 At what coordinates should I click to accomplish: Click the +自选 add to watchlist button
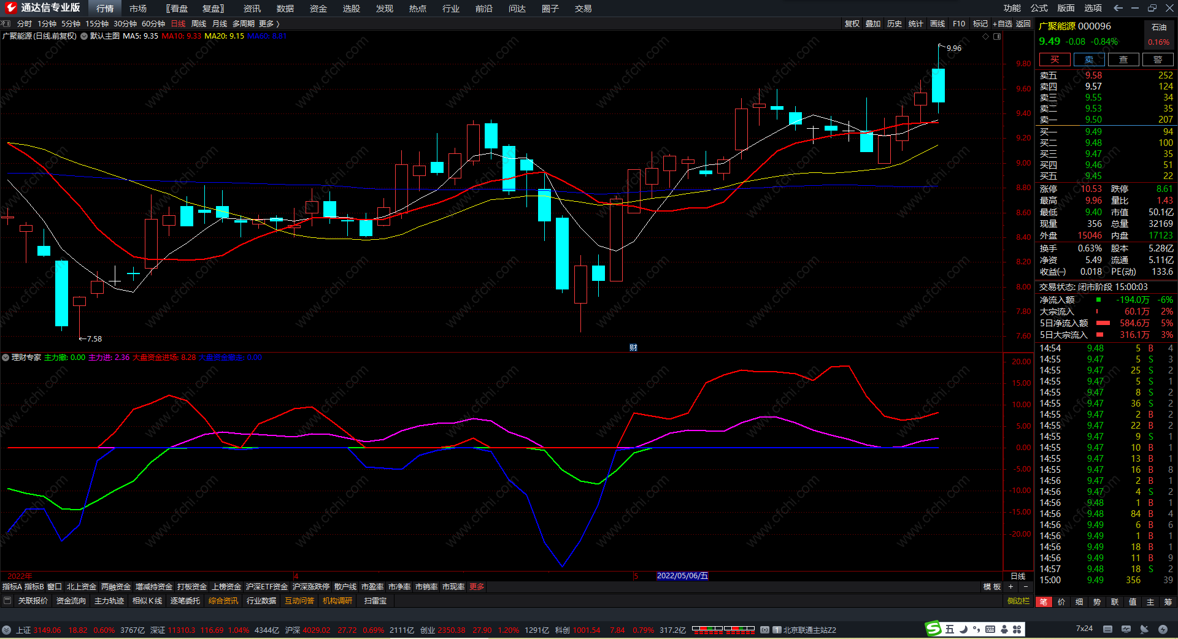click(x=1003, y=24)
